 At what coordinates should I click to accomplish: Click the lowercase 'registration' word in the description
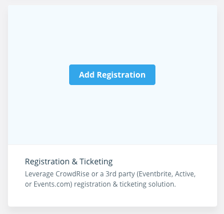tap(92, 184)
